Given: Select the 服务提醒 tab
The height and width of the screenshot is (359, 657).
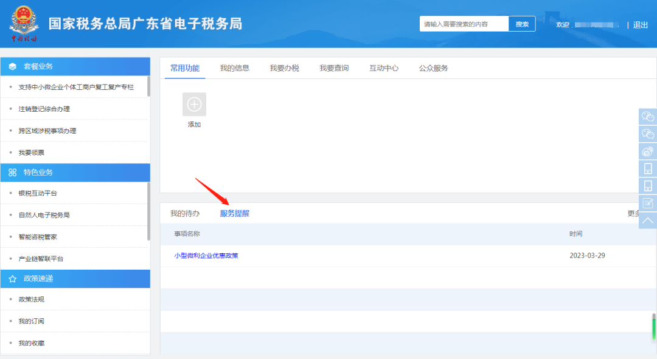Looking at the screenshot, I should point(235,213).
